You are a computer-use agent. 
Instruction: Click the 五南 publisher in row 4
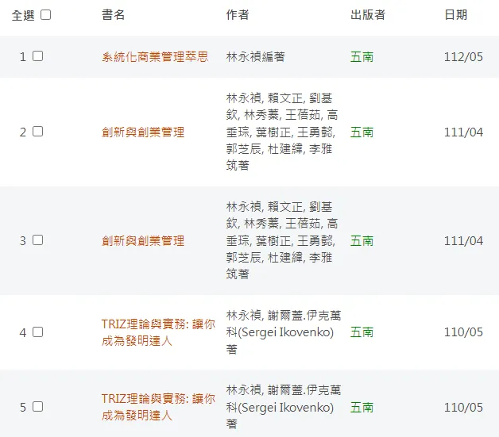click(x=362, y=332)
